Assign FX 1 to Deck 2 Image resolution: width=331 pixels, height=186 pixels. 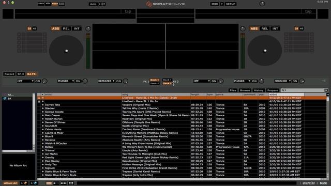[155, 84]
